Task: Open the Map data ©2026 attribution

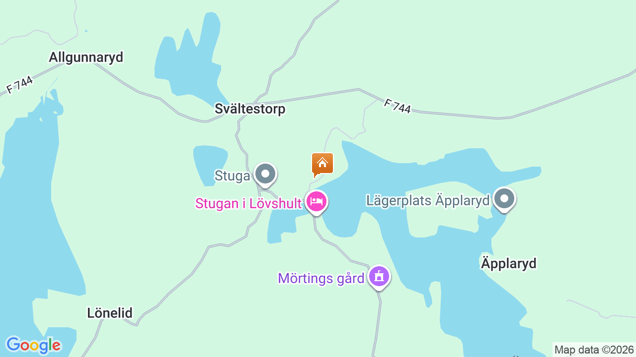Action: click(594, 350)
